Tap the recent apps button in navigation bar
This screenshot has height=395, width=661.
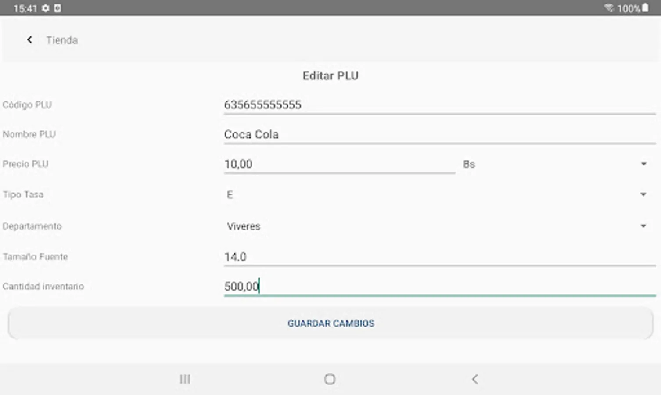point(185,379)
